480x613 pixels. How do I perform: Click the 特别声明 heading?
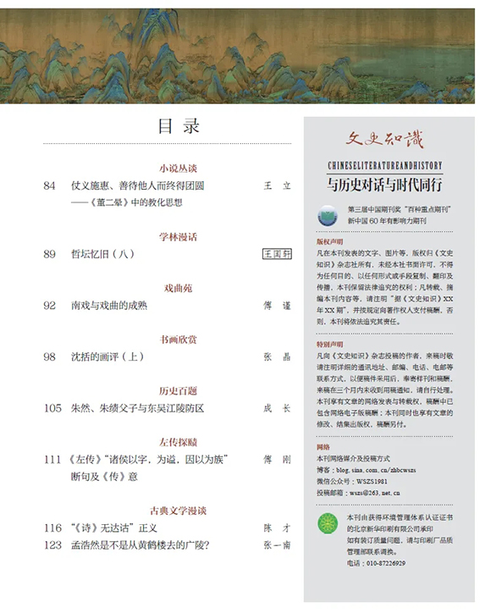(329, 345)
